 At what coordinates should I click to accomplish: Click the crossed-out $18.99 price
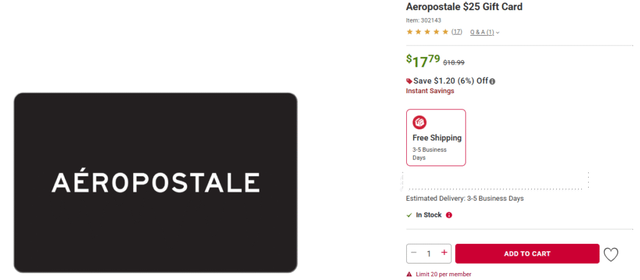[x=454, y=62]
